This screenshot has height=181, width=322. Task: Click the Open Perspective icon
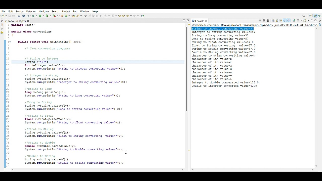(x=310, y=16)
